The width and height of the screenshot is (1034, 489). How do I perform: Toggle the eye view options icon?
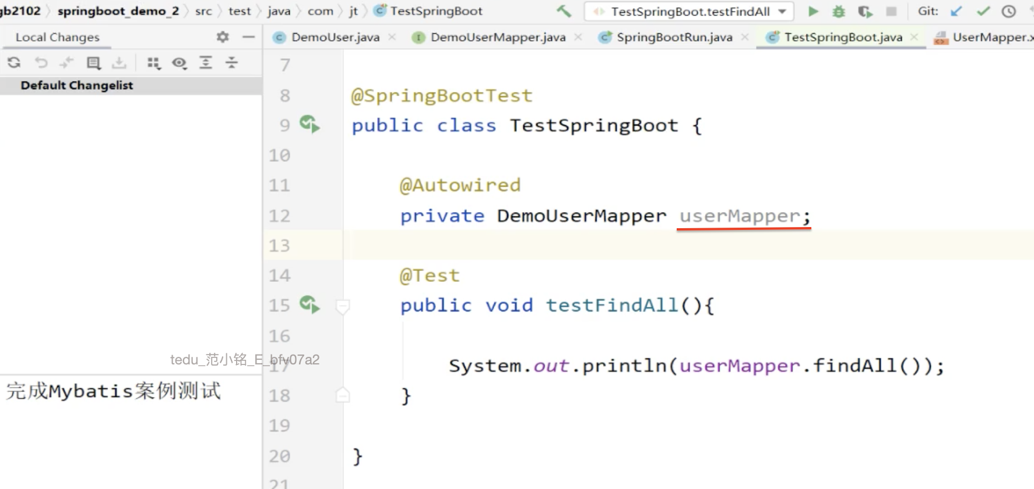pos(180,62)
